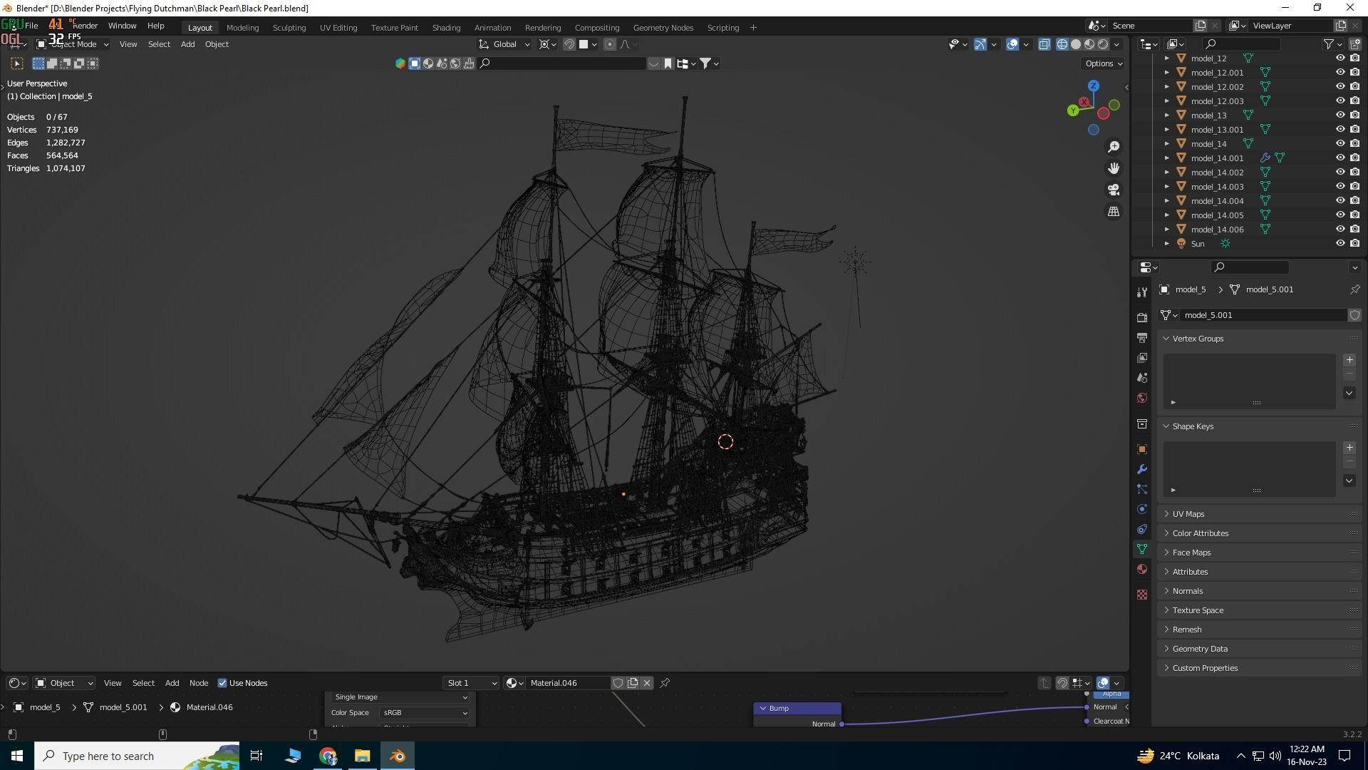Open the Output properties tab
Viewport: 1368px width, 770px height.
pyautogui.click(x=1142, y=337)
